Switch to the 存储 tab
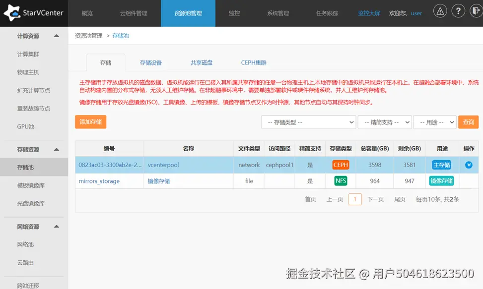 pyautogui.click(x=106, y=63)
